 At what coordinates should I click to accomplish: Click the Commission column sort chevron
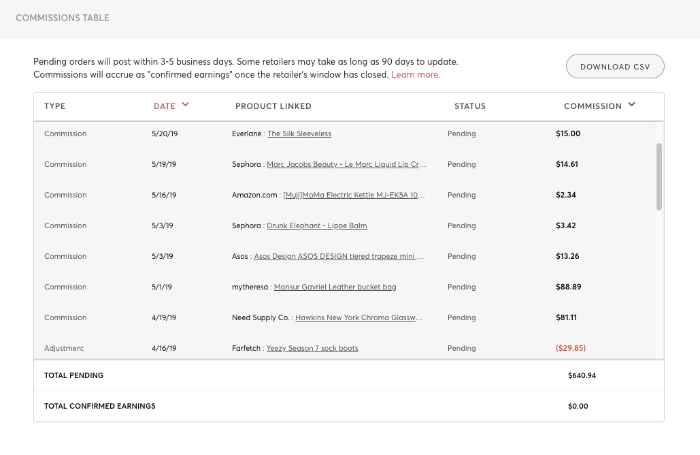[631, 105]
